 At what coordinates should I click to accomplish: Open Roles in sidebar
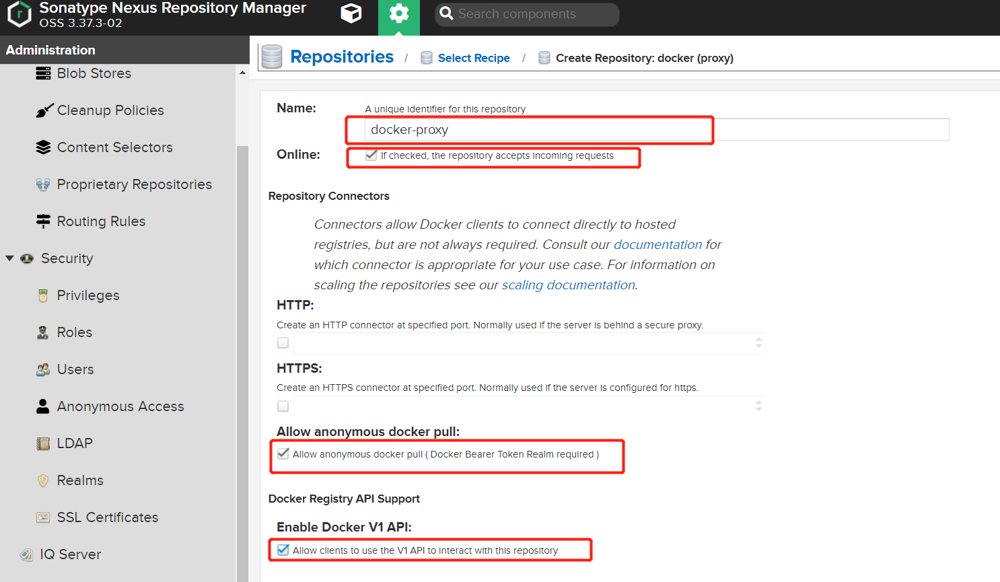(x=75, y=332)
